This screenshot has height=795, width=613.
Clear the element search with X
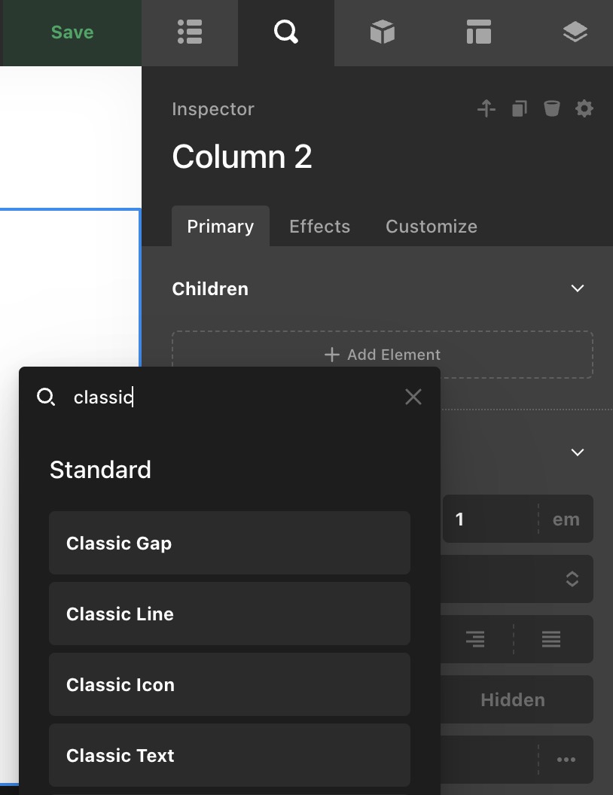click(413, 397)
